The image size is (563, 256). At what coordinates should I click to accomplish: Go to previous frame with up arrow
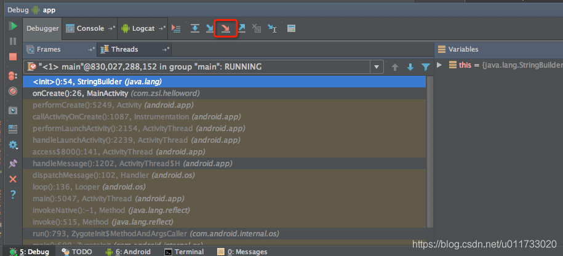pos(395,67)
